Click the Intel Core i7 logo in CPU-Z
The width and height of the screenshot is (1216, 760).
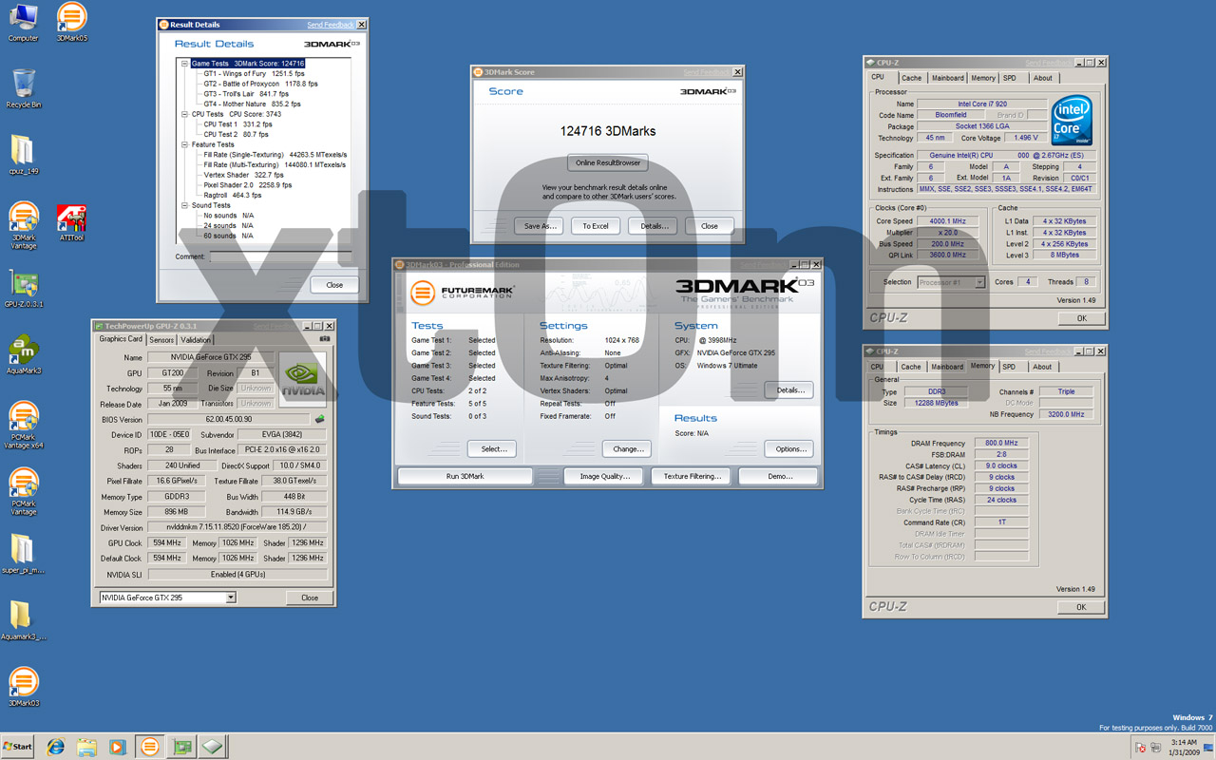pyautogui.click(x=1072, y=121)
